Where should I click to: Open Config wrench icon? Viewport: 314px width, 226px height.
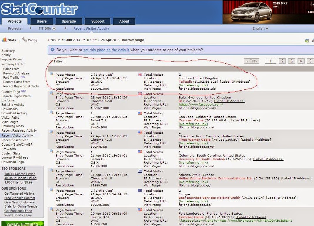tap(25, 40)
